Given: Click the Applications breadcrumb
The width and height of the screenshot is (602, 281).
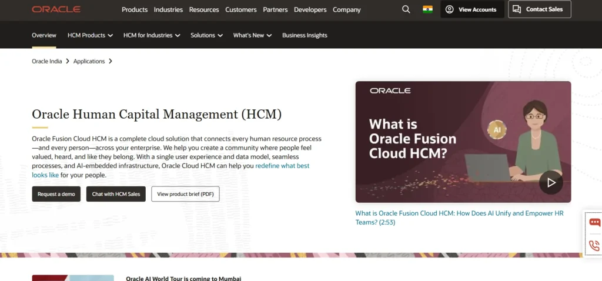Looking at the screenshot, I should pos(89,61).
